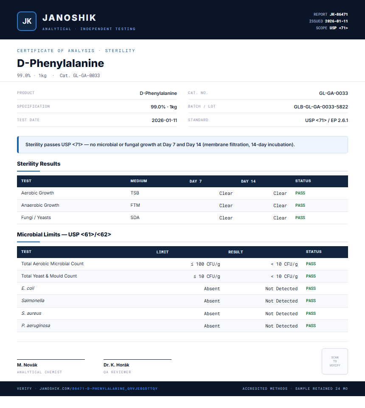The height and width of the screenshot is (408, 365).
Task: Click the P. aeruginosa row label
Action: point(36,325)
